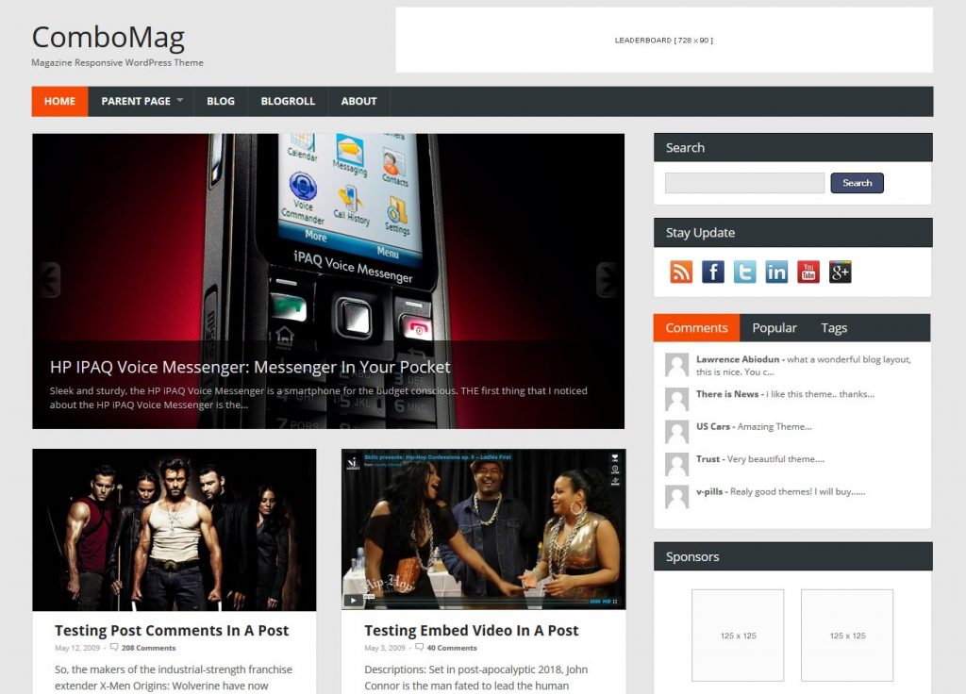This screenshot has width=966, height=694.
Task: Click the avatar beside v-pills comment
Action: point(676,497)
